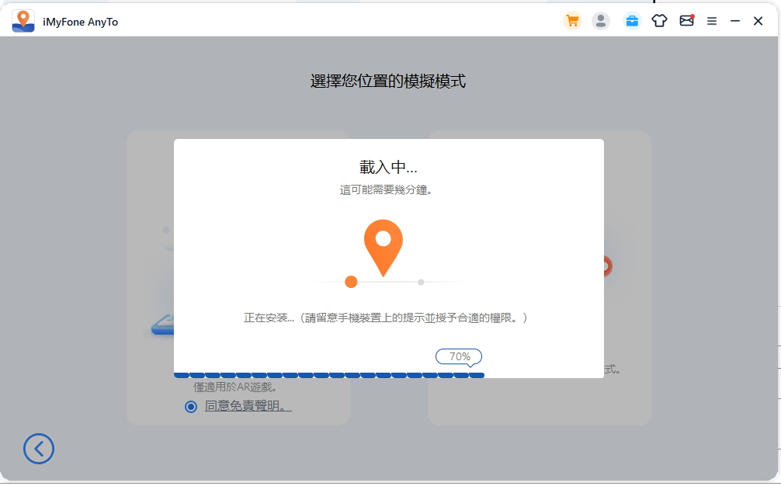Open the blue toolbox icon
The height and width of the screenshot is (486, 781).
(632, 21)
